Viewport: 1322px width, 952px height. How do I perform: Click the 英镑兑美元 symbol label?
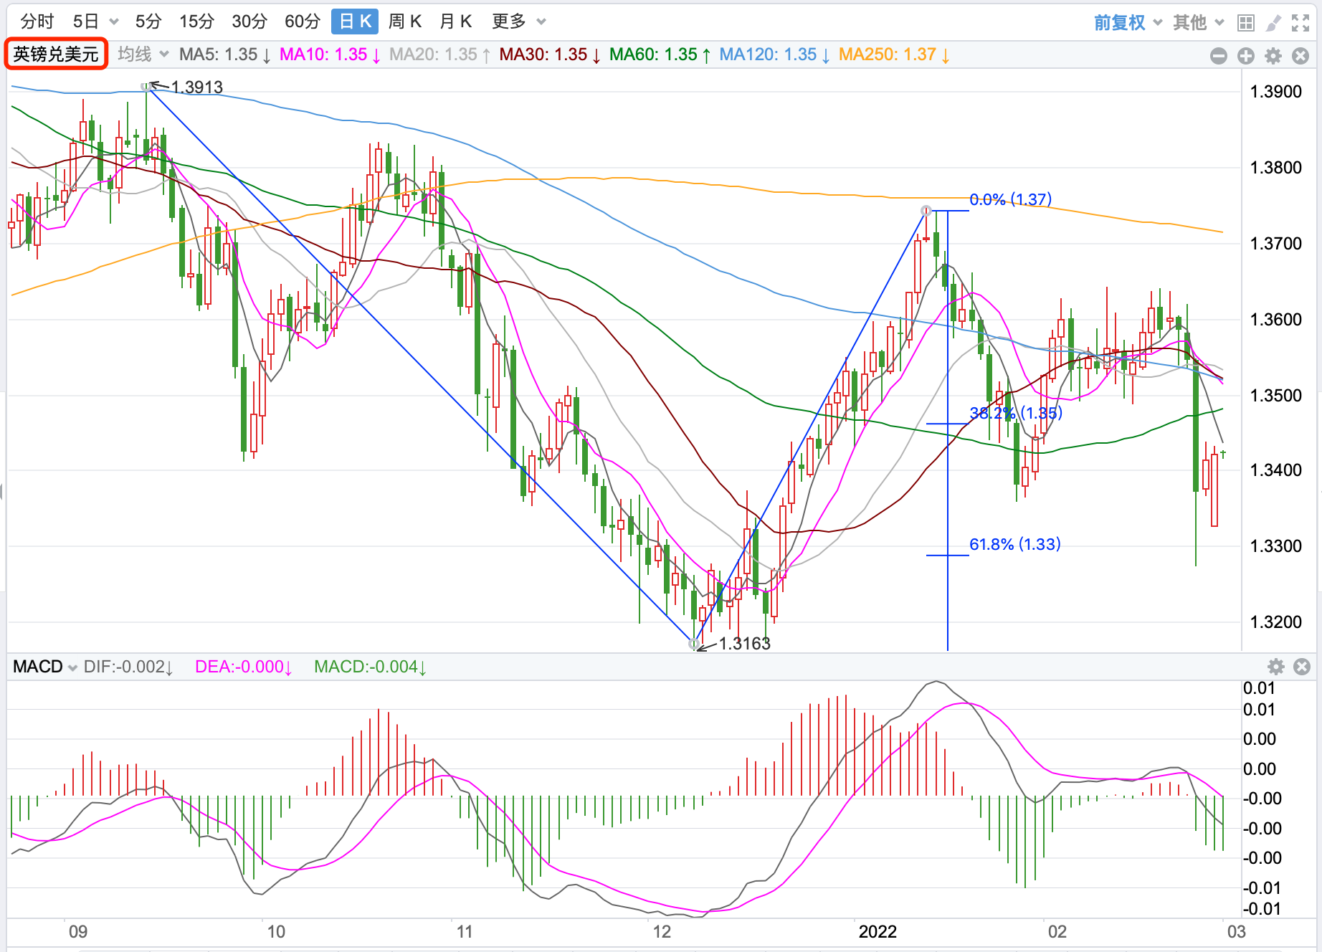(56, 54)
